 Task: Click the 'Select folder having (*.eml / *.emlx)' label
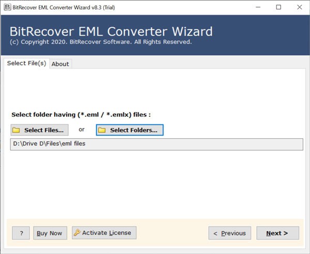(81, 114)
